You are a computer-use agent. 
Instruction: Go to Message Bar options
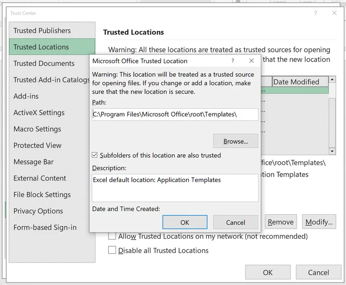click(x=49, y=162)
